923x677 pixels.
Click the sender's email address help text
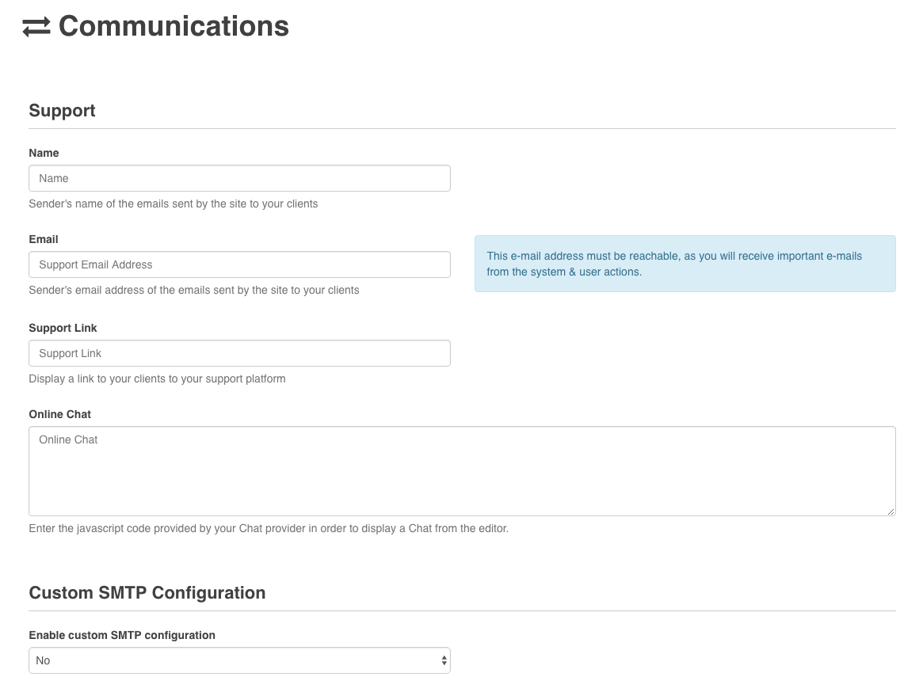pos(193,290)
